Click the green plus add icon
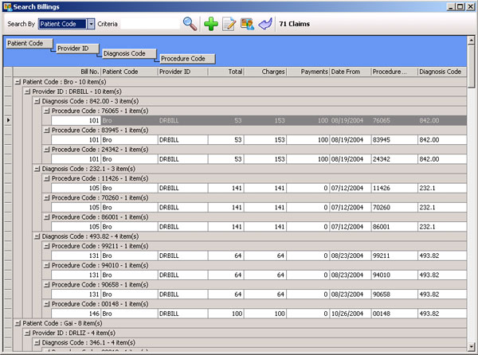The width and height of the screenshot is (478, 355). (211, 24)
